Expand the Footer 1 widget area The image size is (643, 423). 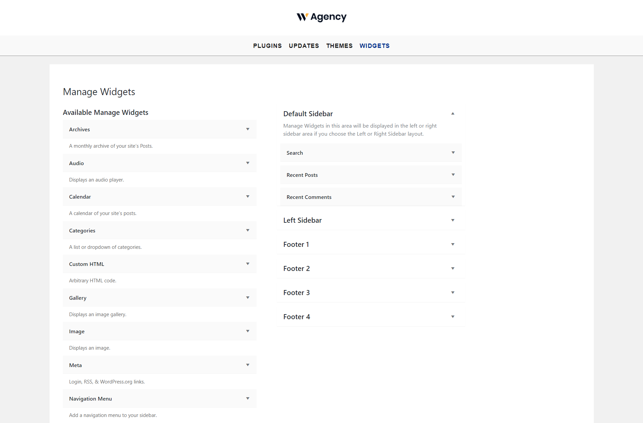click(452, 244)
